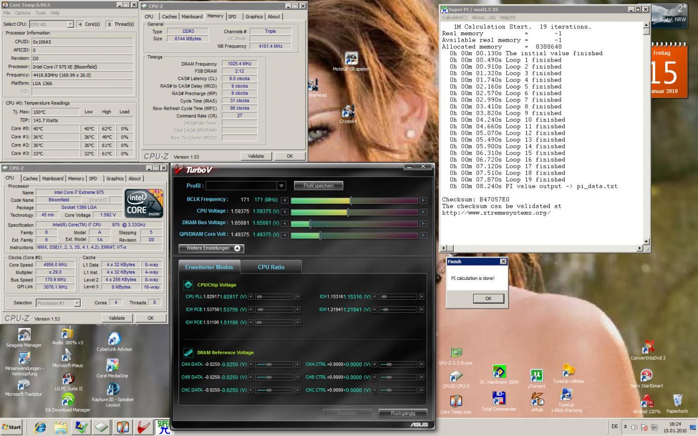Screen dimensions: 698x436
Task: Open the Options menu in Core Temp
Action: [x=22, y=13]
